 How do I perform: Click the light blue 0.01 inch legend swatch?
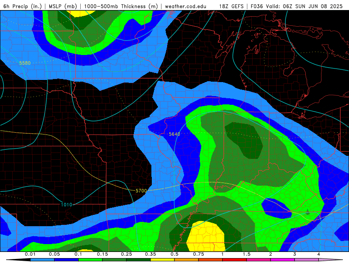coord(42,260)
